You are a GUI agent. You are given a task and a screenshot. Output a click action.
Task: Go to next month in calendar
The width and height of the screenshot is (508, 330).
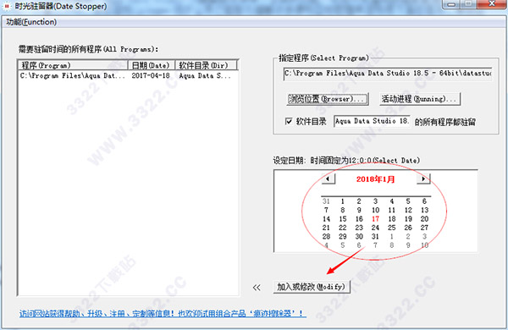(x=423, y=179)
